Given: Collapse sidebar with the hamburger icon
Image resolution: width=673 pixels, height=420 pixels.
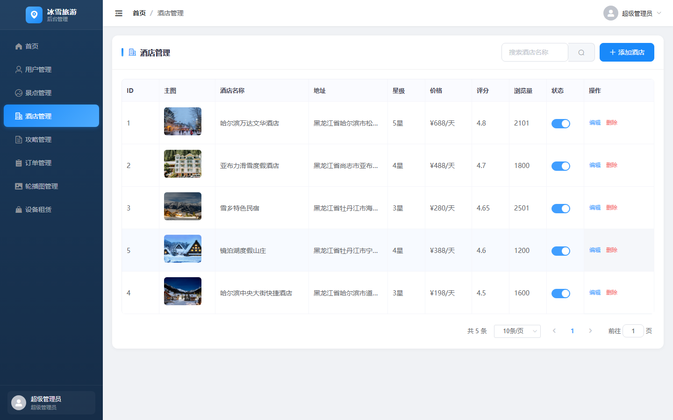Looking at the screenshot, I should [119, 13].
